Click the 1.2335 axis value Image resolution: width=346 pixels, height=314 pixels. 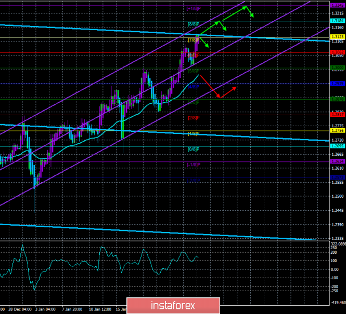pyautogui.click(x=338, y=239)
